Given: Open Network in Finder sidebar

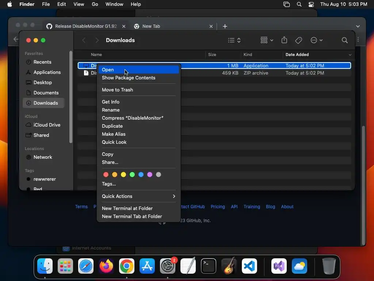Looking at the screenshot, I should tap(43, 157).
